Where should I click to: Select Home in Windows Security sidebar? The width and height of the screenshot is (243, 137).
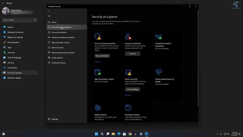click(x=67, y=22)
